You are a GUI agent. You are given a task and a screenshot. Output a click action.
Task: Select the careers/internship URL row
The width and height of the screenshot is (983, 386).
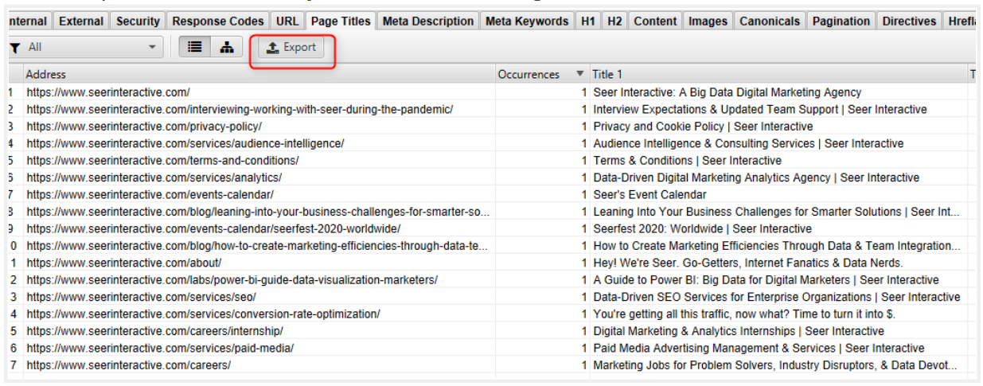(x=154, y=331)
